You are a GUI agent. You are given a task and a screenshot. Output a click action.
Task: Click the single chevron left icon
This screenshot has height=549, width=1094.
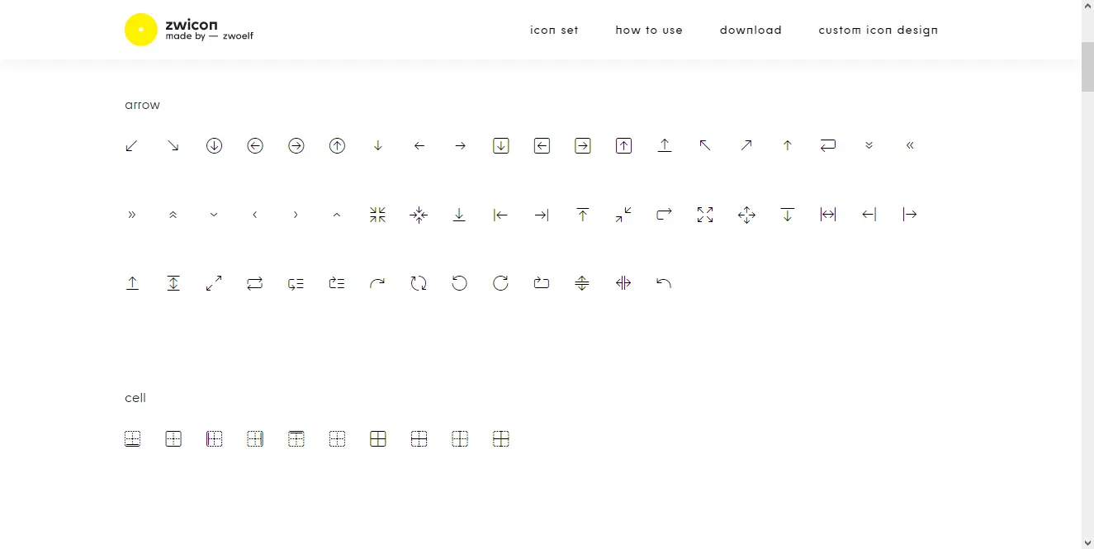[255, 215]
